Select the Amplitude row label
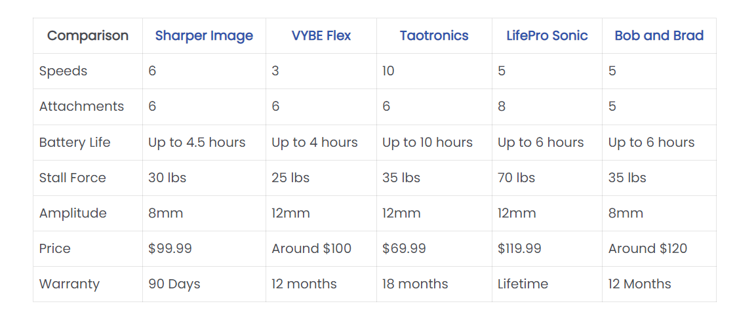Image resolution: width=737 pixels, height=310 pixels. (73, 213)
